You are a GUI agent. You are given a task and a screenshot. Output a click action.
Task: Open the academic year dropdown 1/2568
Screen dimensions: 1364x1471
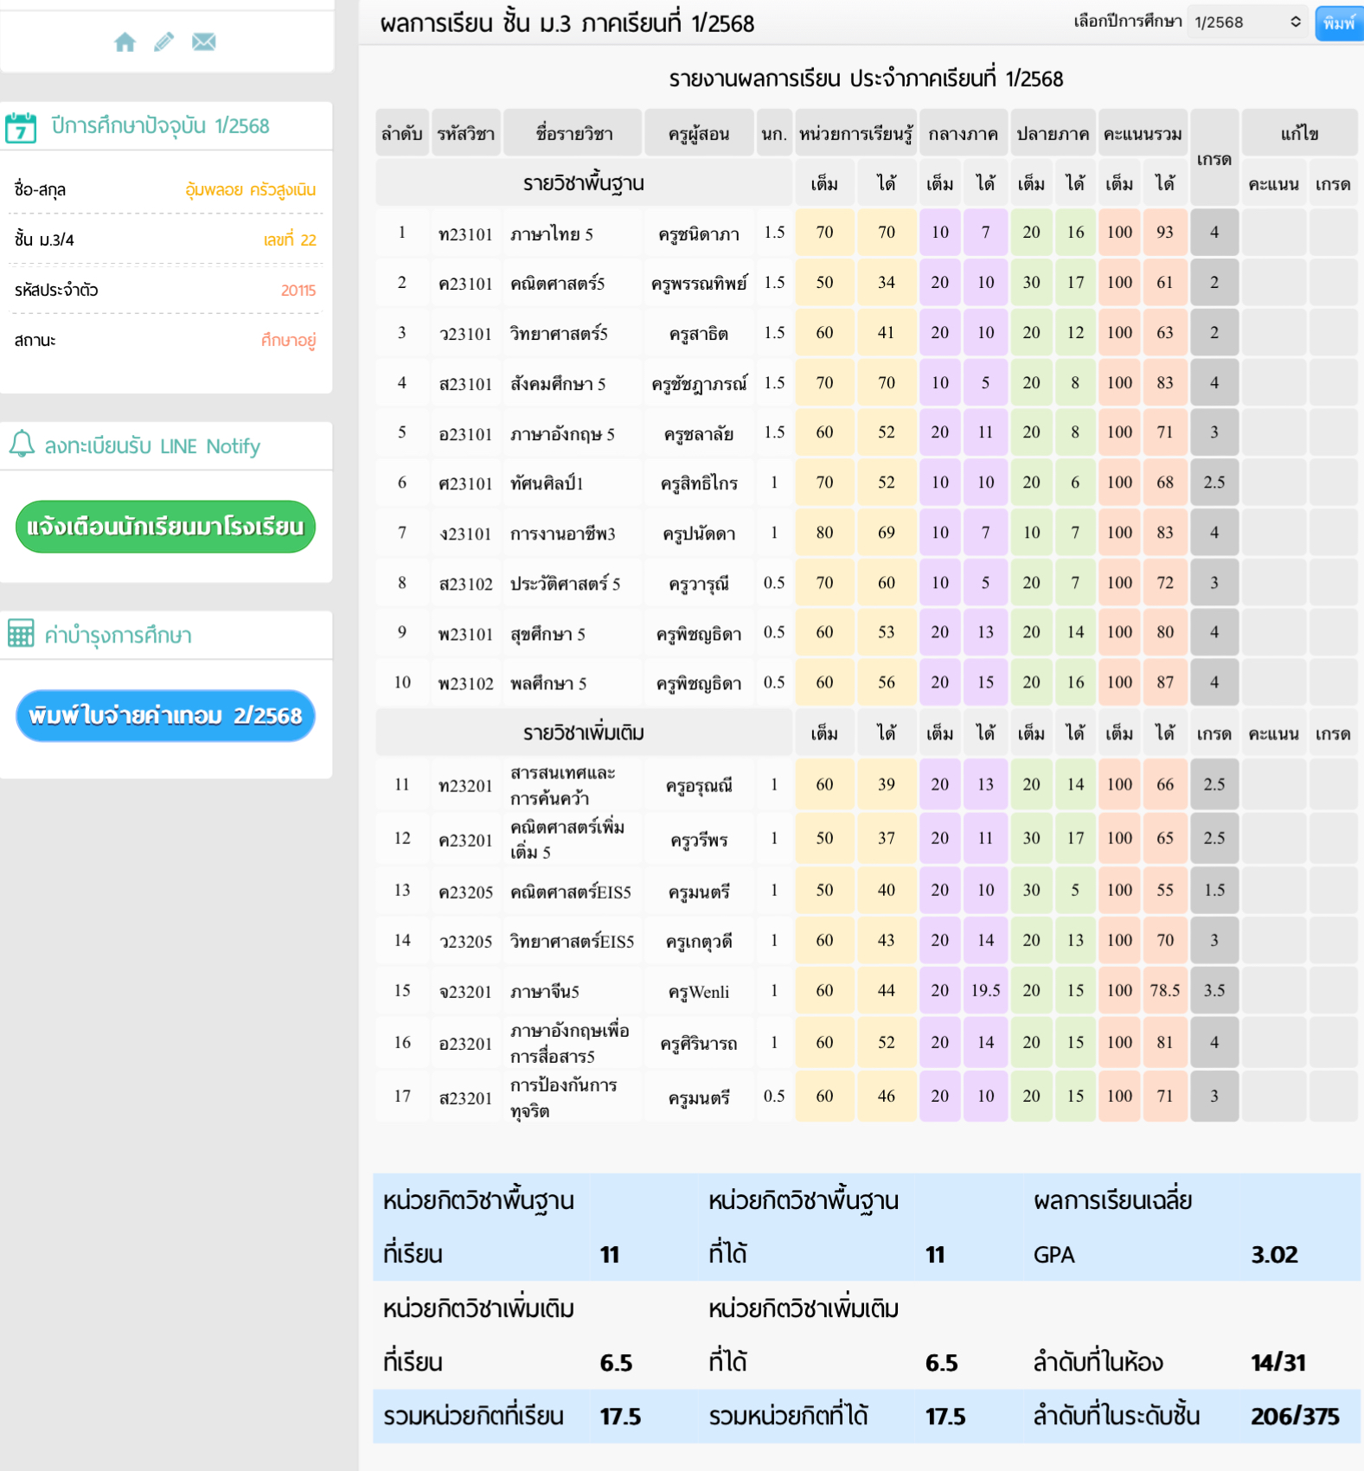pyautogui.click(x=1246, y=22)
